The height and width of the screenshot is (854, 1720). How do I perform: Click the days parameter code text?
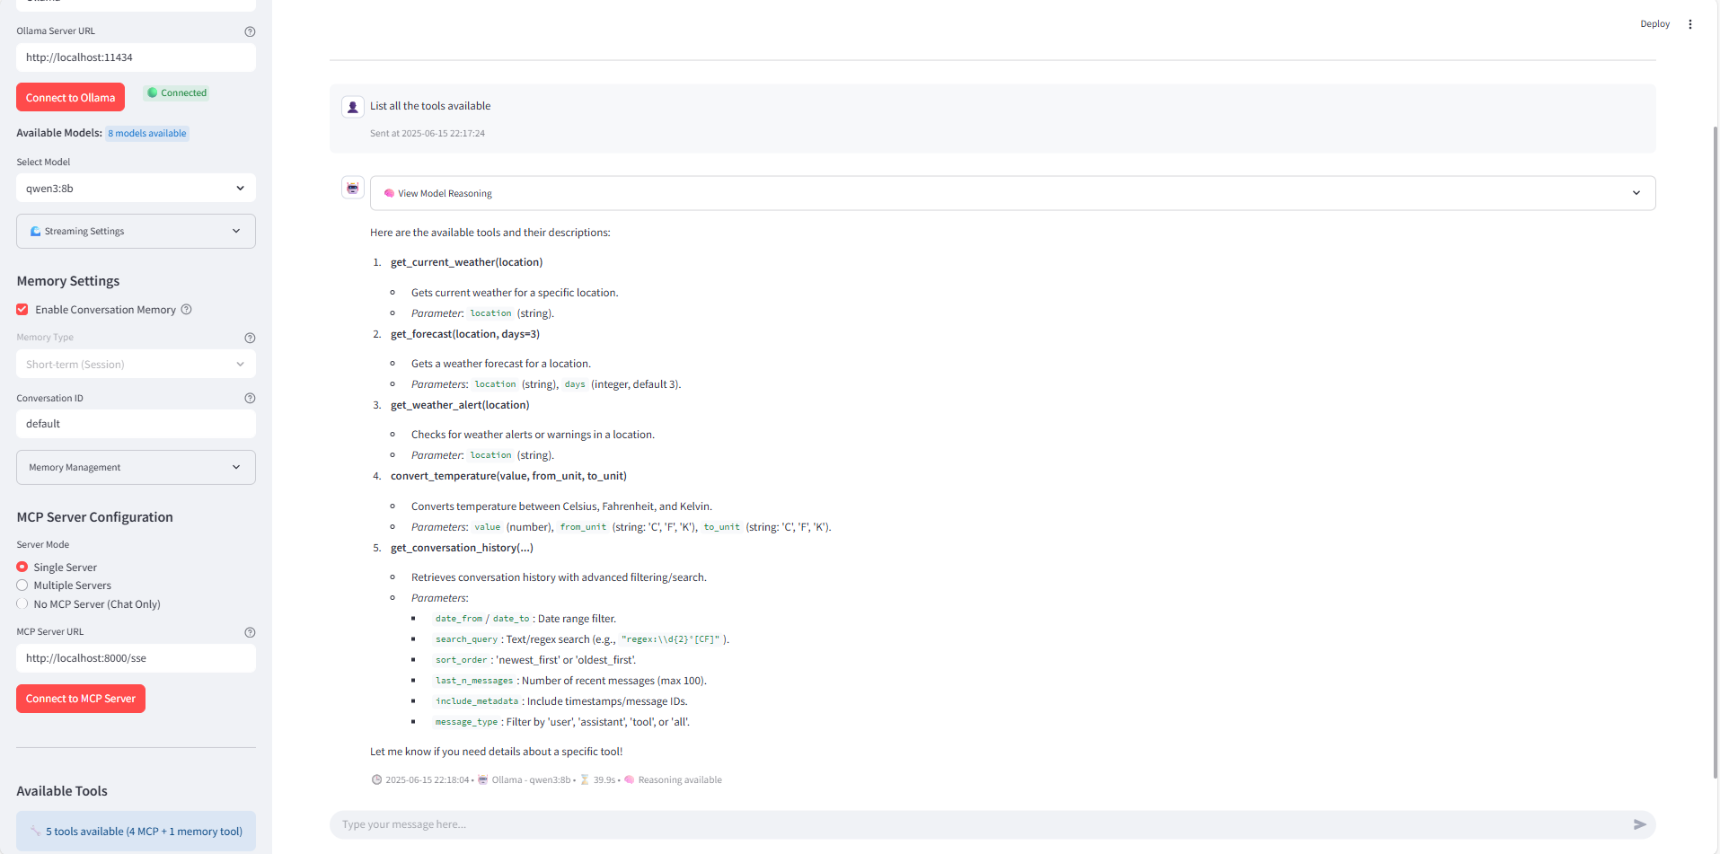[x=575, y=384]
